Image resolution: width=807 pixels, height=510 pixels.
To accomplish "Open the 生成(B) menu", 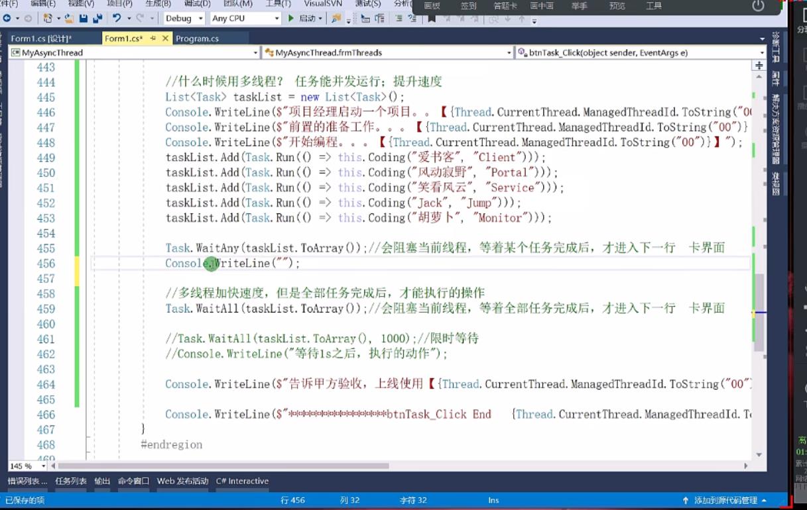I will click(158, 4).
